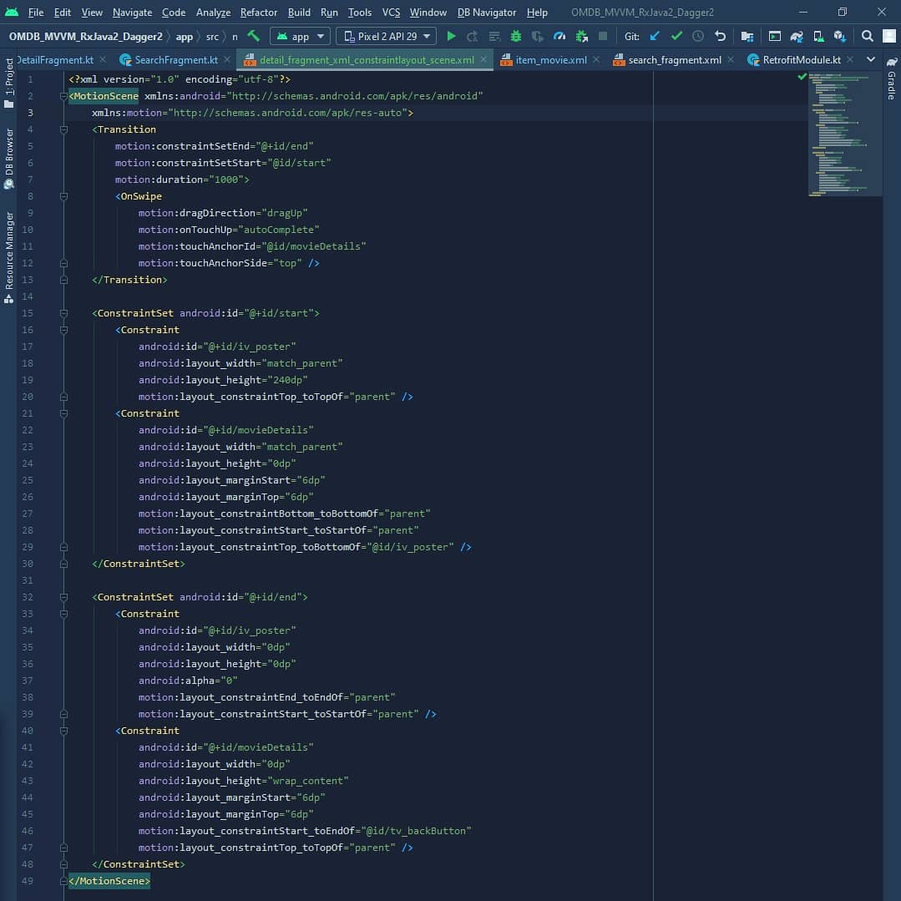Open the Gradle tool window
This screenshot has height=901, width=901.
[891, 78]
